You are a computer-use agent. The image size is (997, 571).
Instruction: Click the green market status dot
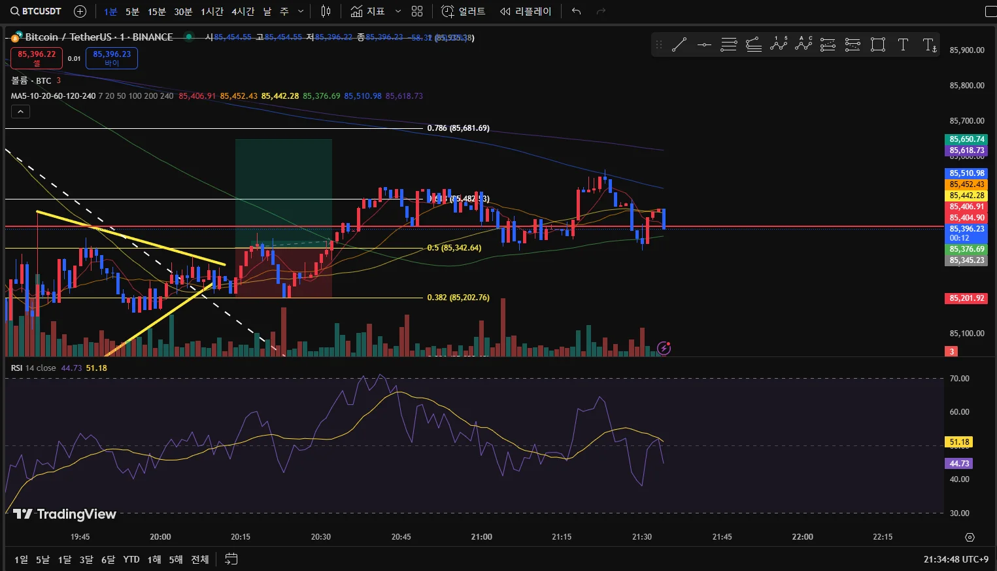[189, 37]
